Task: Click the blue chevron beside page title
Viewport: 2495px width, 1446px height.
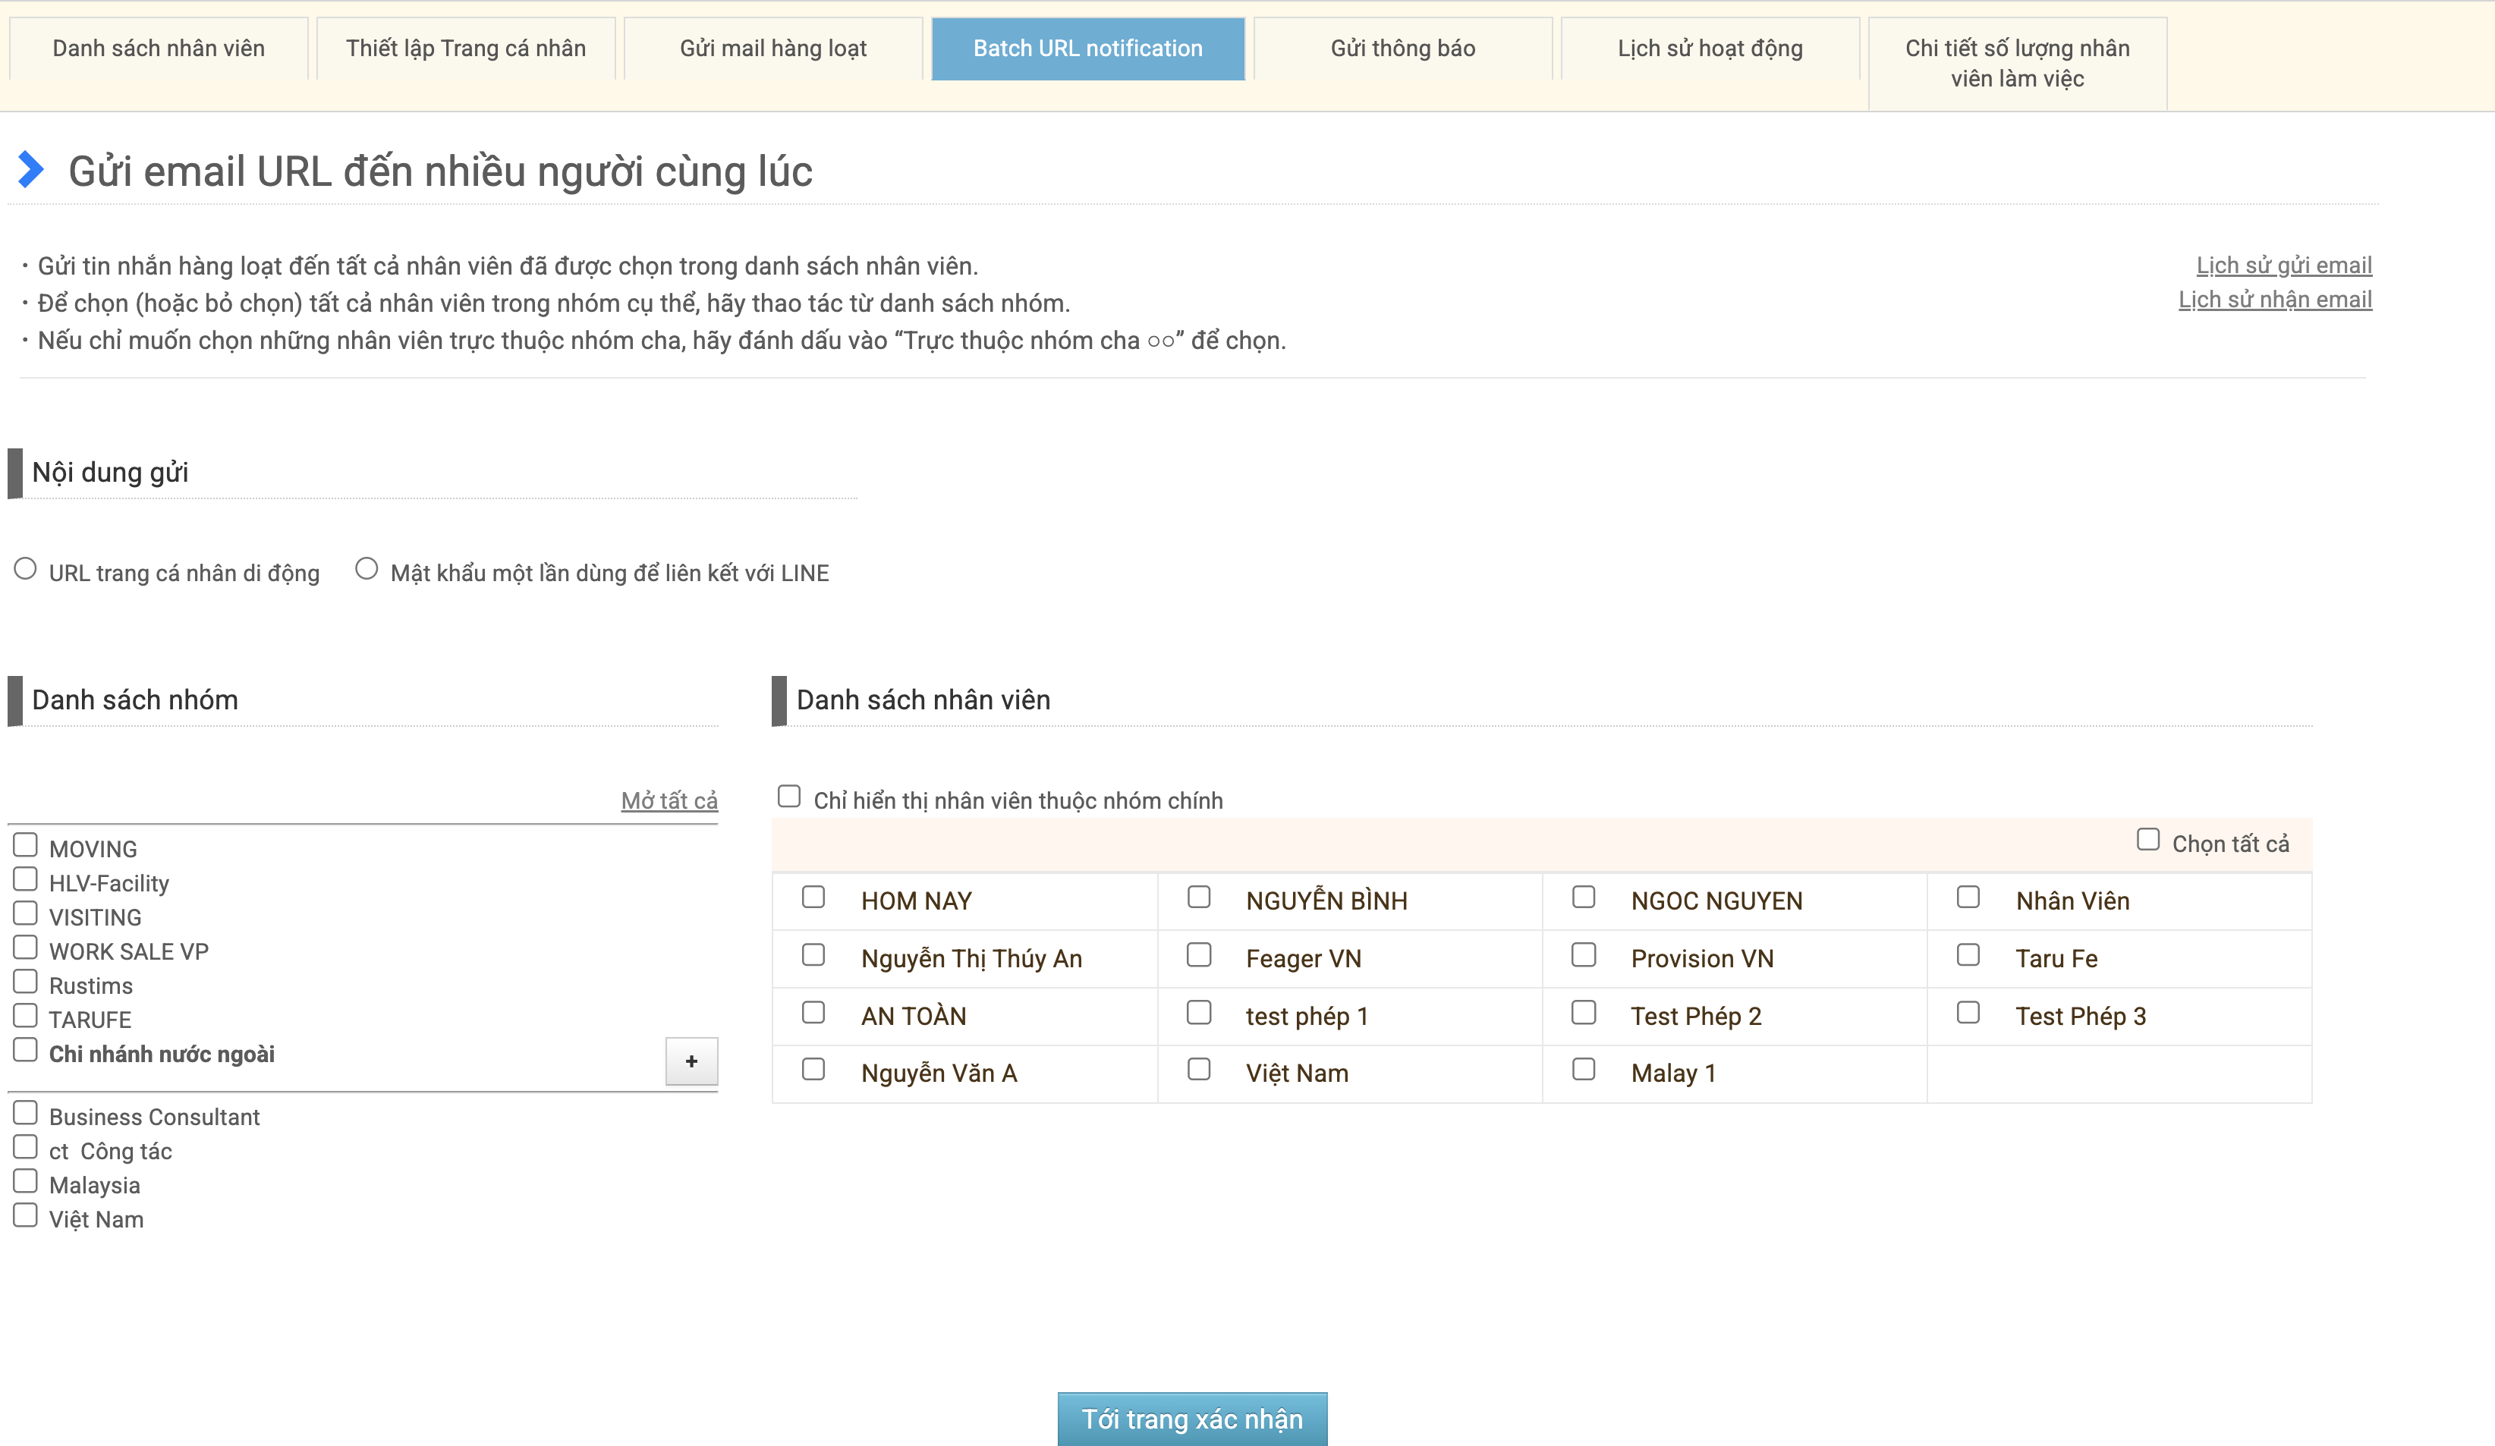Action: [x=30, y=169]
